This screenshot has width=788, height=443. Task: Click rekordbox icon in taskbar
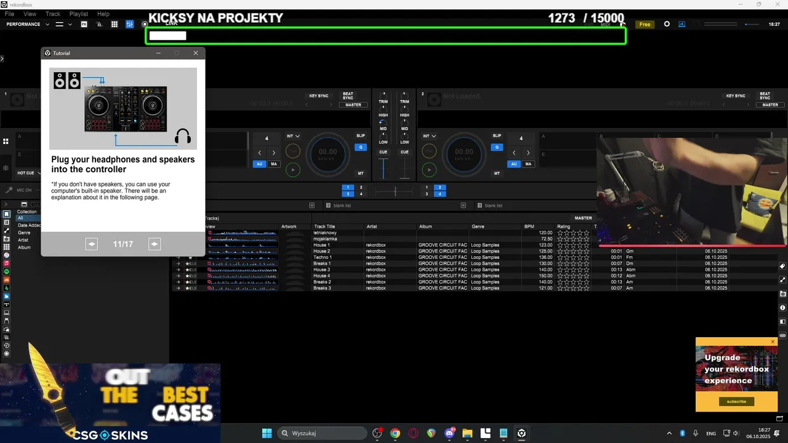tap(521, 433)
